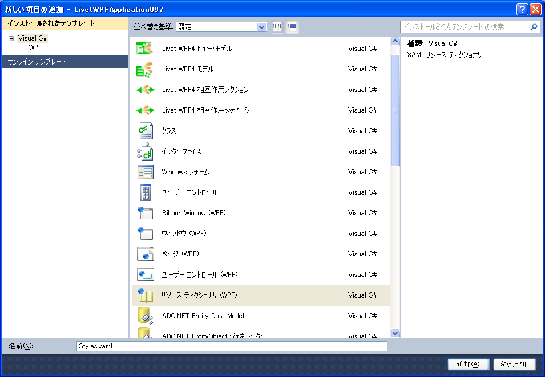Click the search magnifier icon
This screenshot has width=545, height=377.
coord(534,27)
